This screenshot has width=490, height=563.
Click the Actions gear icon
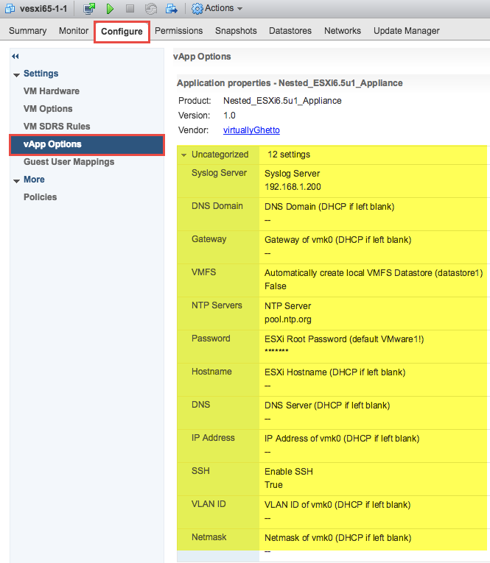pos(197,9)
